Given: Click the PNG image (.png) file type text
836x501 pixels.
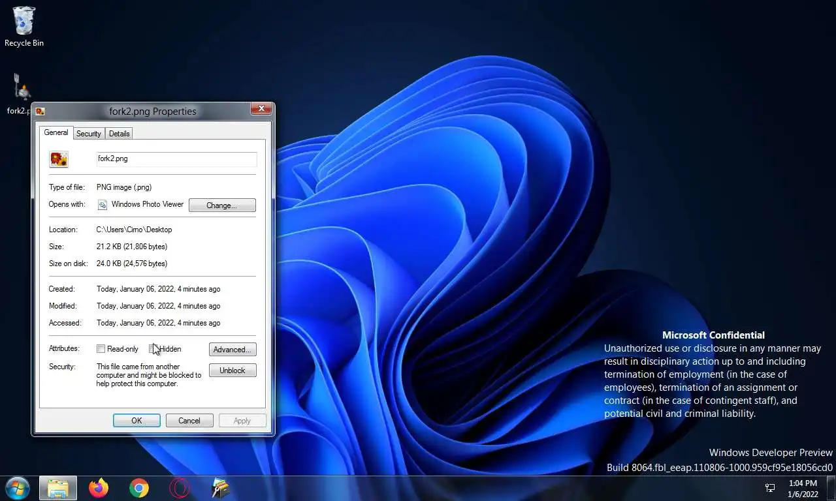Looking at the screenshot, I should 124,187.
